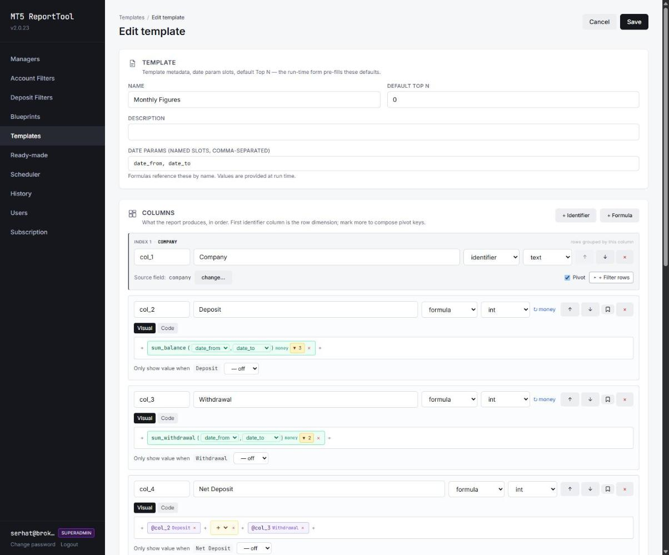
Task: Click change source field button
Action: click(213, 278)
